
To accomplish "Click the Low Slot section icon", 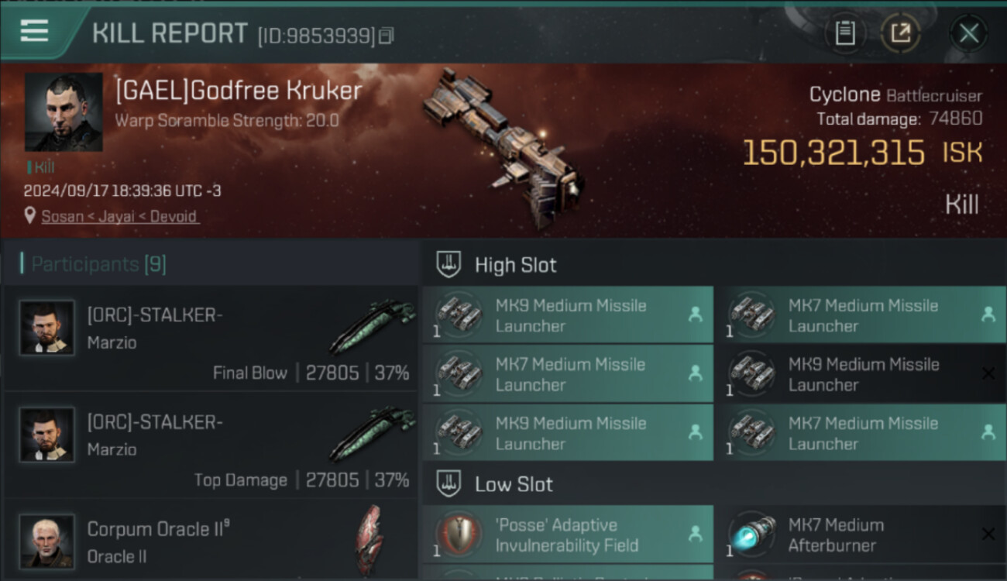I will coord(449,484).
